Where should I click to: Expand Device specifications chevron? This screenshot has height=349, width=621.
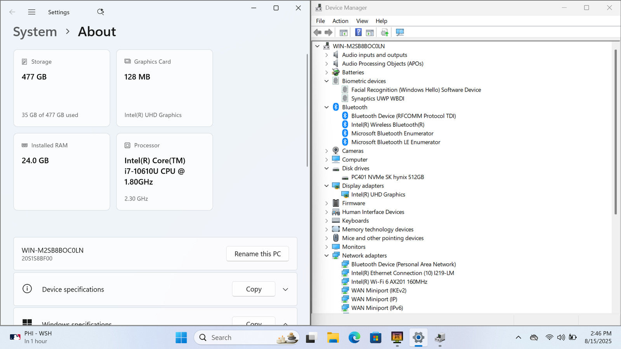point(285,289)
